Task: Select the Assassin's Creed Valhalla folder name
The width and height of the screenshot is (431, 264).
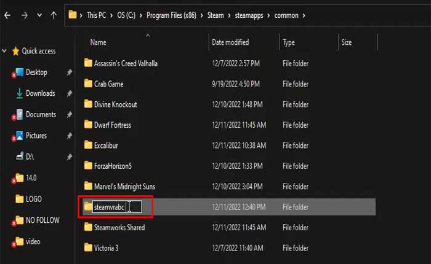Action: tap(126, 64)
